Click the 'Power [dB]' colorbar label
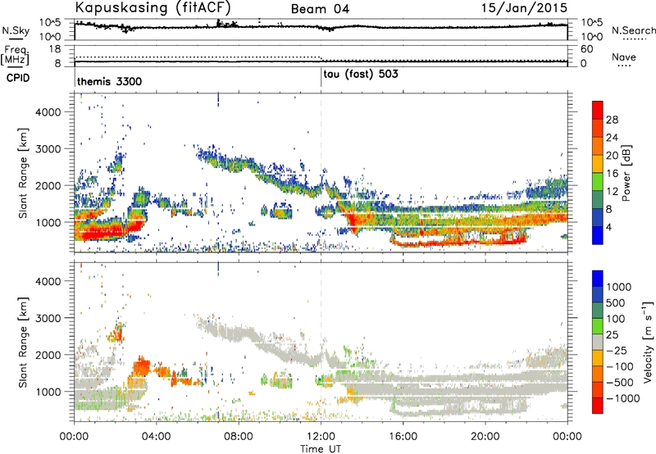 (x=626, y=173)
